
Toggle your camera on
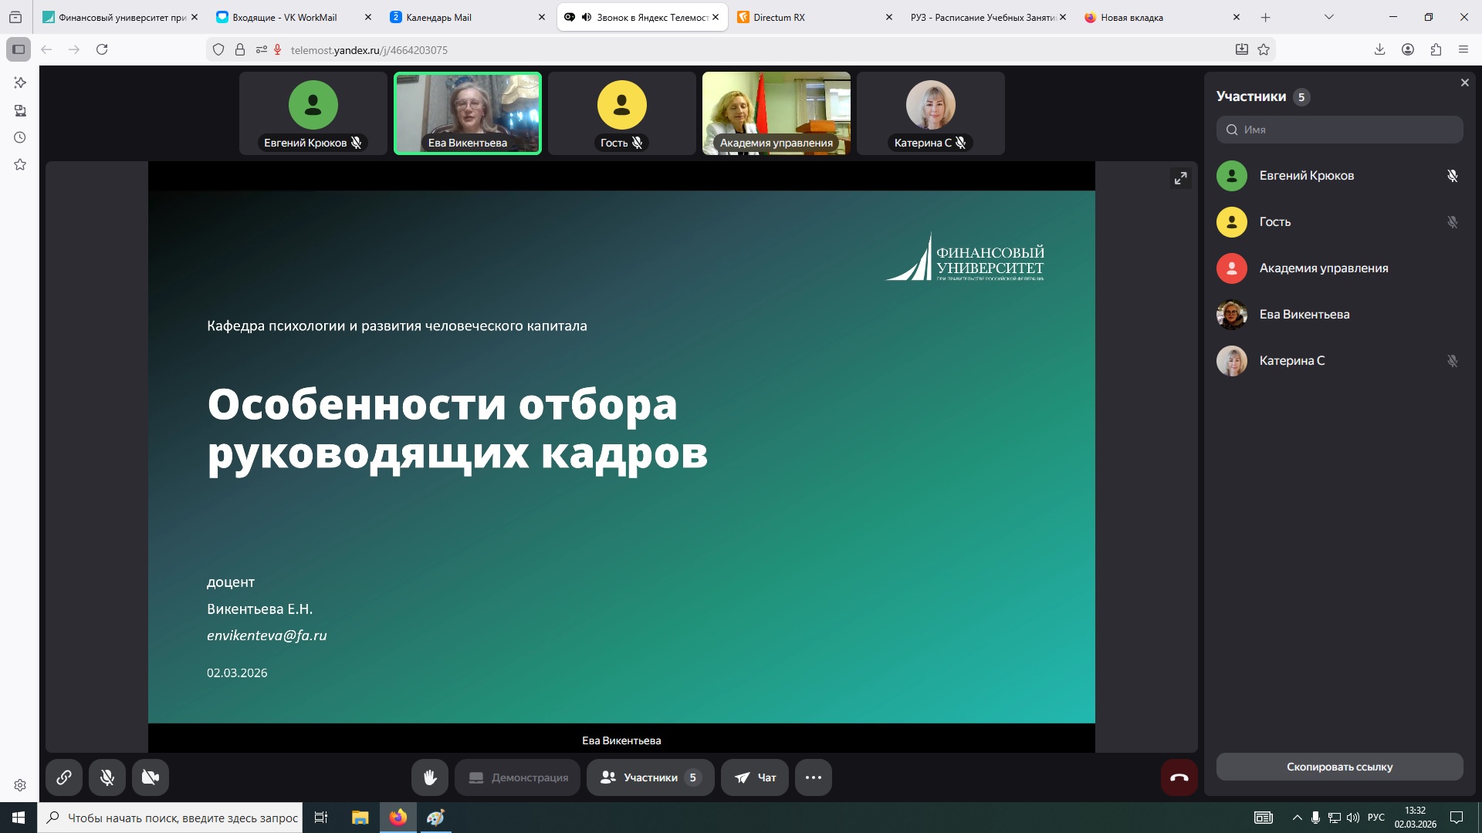[x=151, y=777]
